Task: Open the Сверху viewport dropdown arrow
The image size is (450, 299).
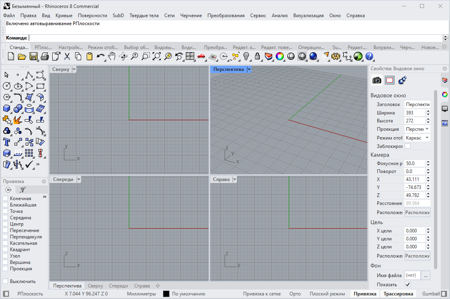Action: tap(74, 69)
